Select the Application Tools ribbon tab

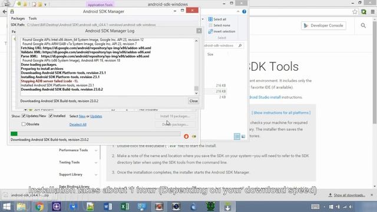[x=100, y=5]
